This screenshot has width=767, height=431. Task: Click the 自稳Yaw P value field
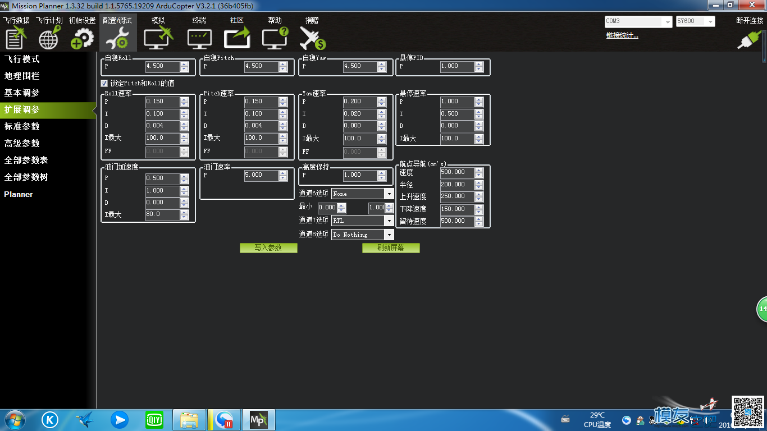click(360, 66)
